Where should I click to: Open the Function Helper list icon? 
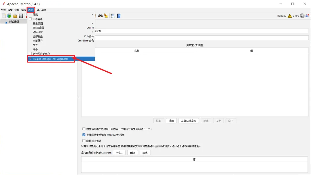(x=113, y=16)
